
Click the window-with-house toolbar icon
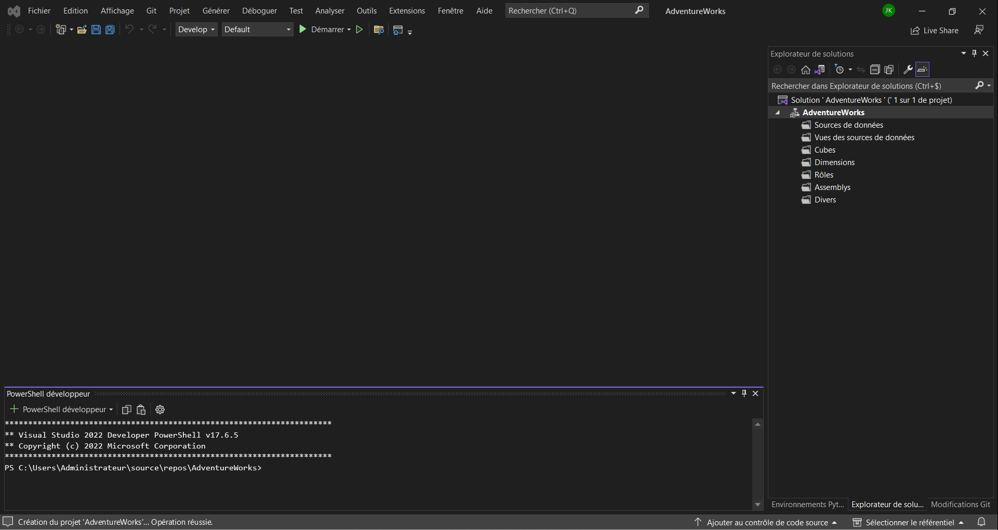pyautogui.click(x=398, y=30)
